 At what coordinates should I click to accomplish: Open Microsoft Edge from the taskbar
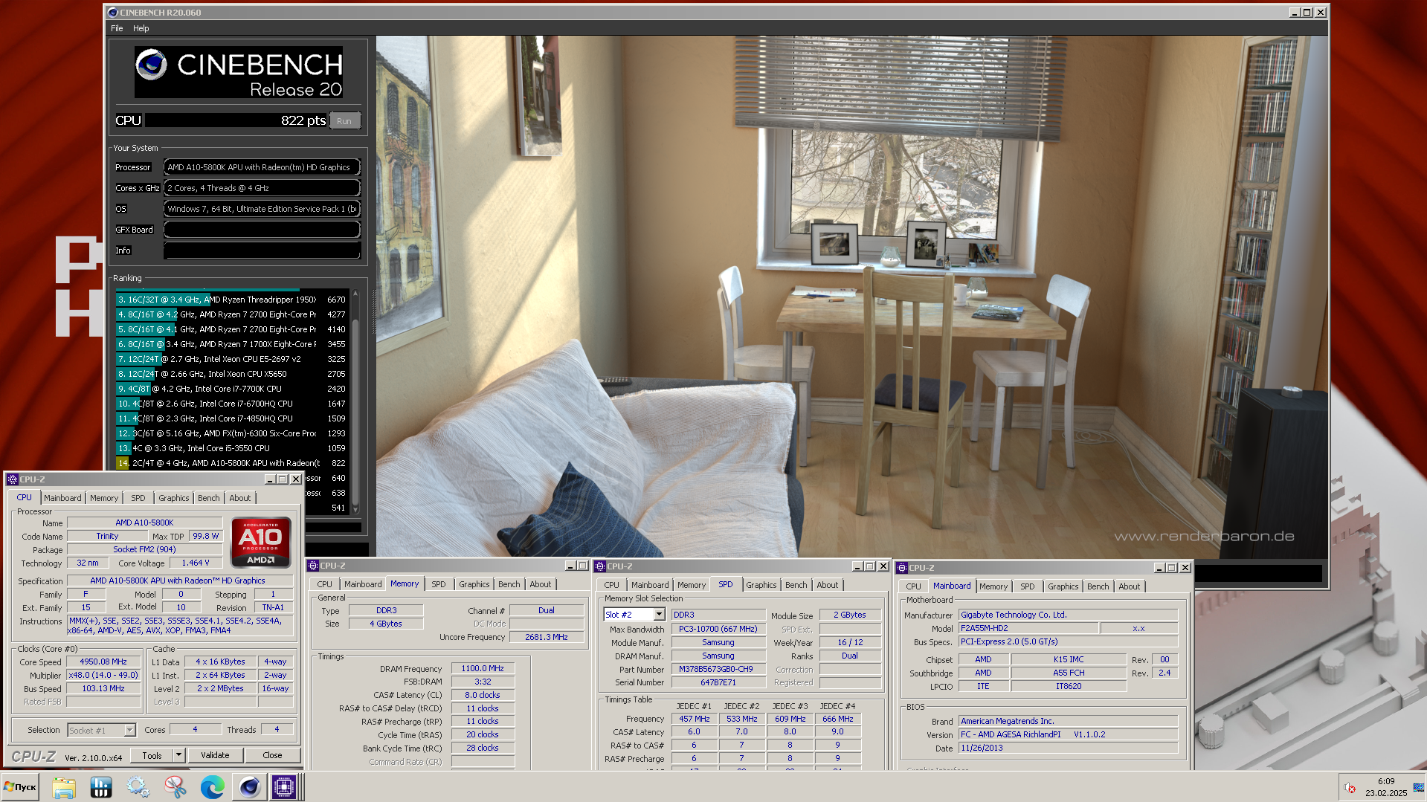tap(213, 787)
